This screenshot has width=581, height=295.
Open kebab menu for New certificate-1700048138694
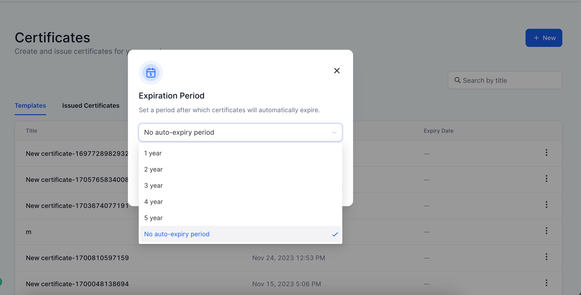click(x=546, y=283)
